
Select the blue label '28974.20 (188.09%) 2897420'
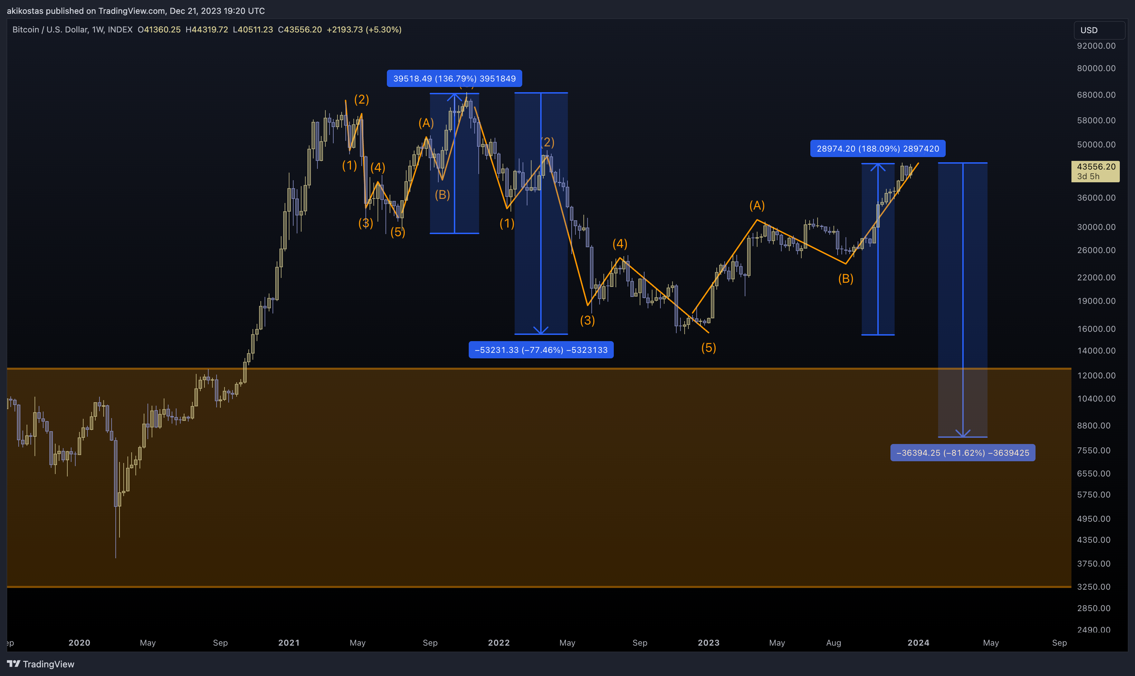click(878, 148)
